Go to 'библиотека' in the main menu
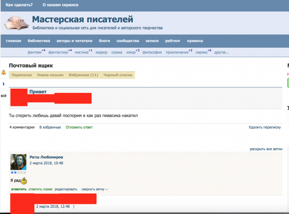 [x=39, y=41]
